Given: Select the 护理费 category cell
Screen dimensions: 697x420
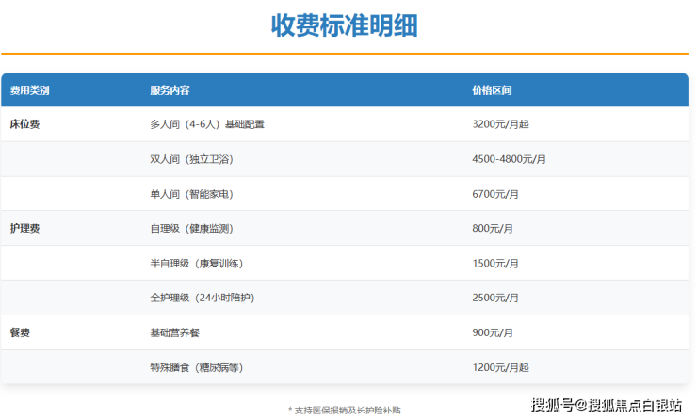Looking at the screenshot, I should (24, 229).
